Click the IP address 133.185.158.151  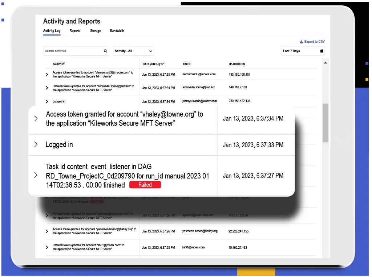click(239, 75)
